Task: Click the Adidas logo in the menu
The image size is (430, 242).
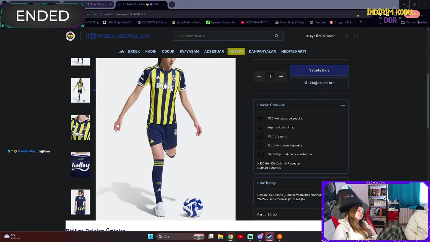Action: (122, 51)
